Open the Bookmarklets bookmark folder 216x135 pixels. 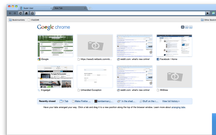coord(17,20)
